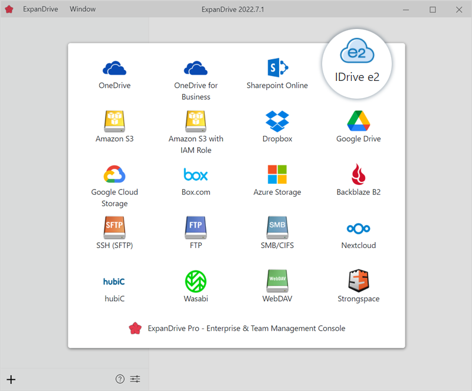Minimize the ExpanDrive window
The width and height of the screenshot is (472, 391).
406,9
